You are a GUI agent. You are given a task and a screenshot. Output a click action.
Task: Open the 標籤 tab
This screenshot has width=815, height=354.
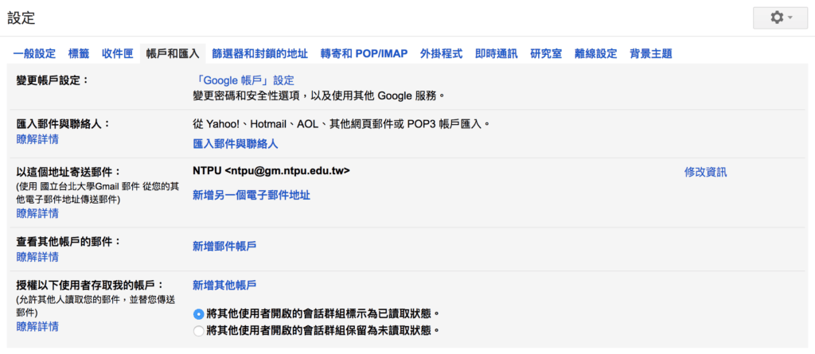point(79,54)
